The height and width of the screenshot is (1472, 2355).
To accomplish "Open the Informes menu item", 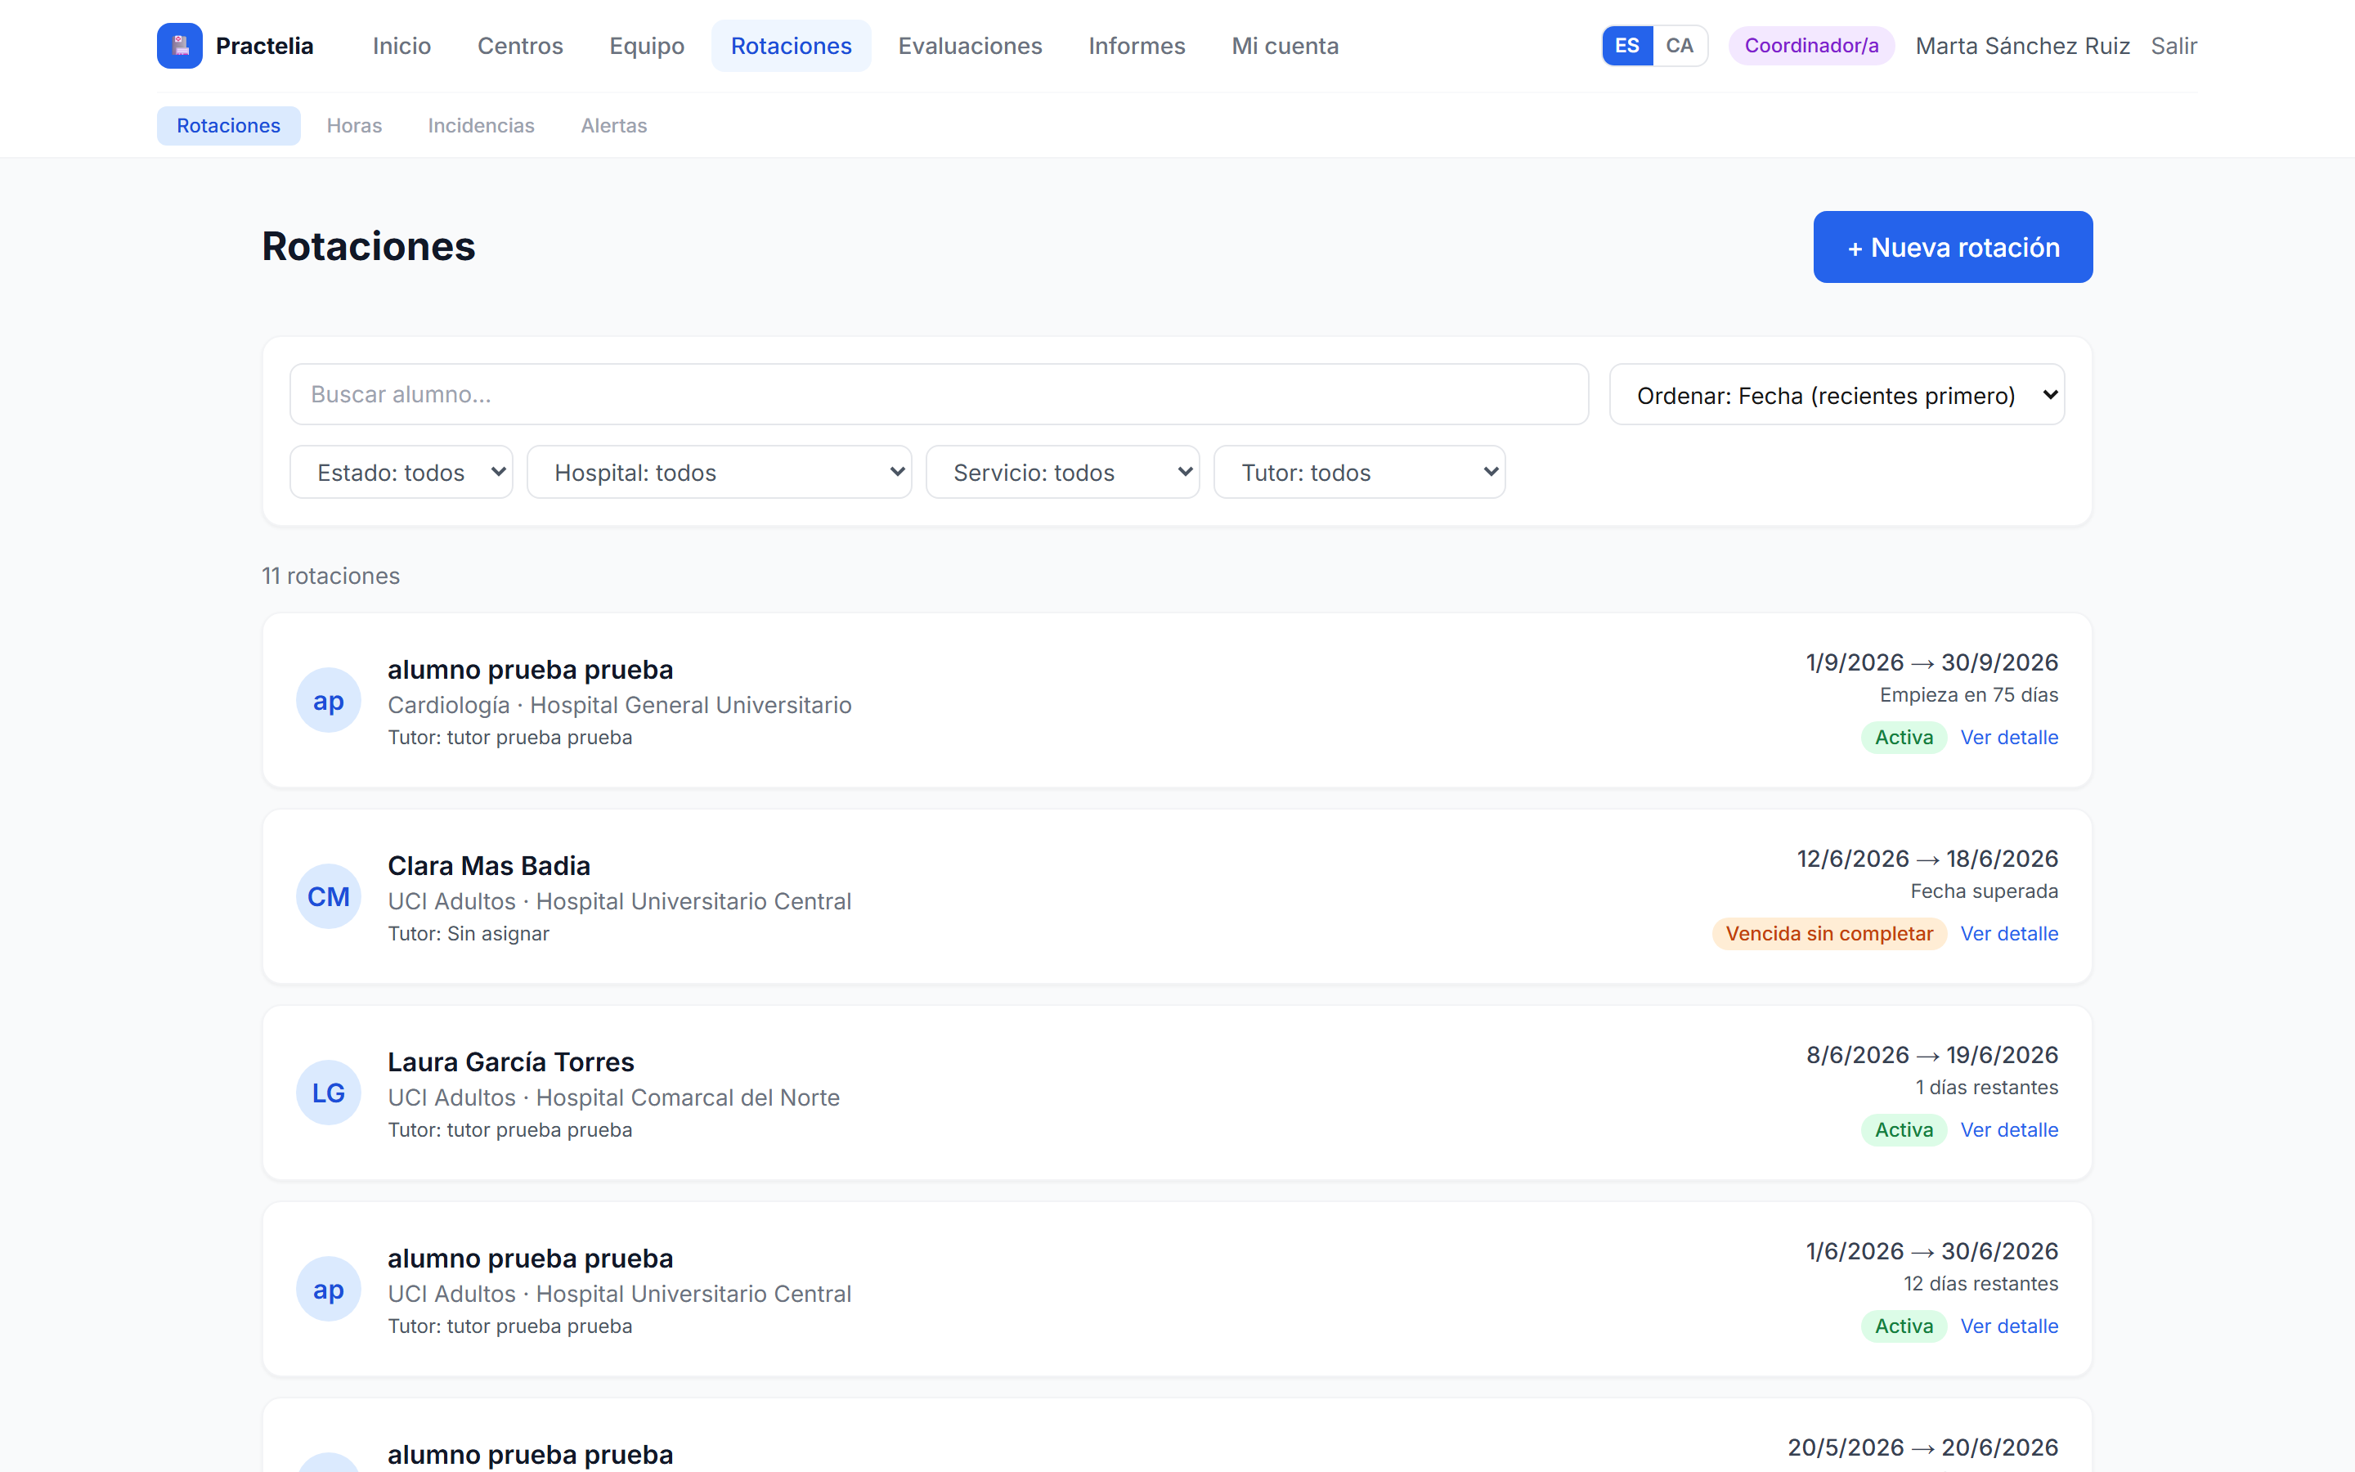I will pyautogui.click(x=1137, y=46).
